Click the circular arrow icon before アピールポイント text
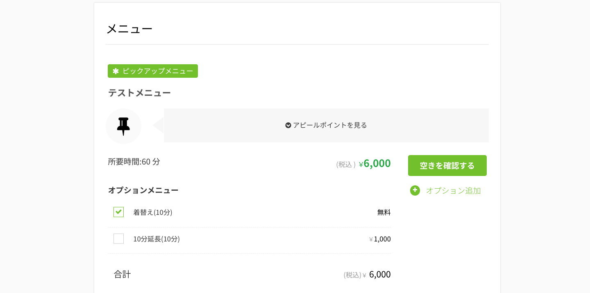This screenshot has width=590, height=293. (288, 125)
